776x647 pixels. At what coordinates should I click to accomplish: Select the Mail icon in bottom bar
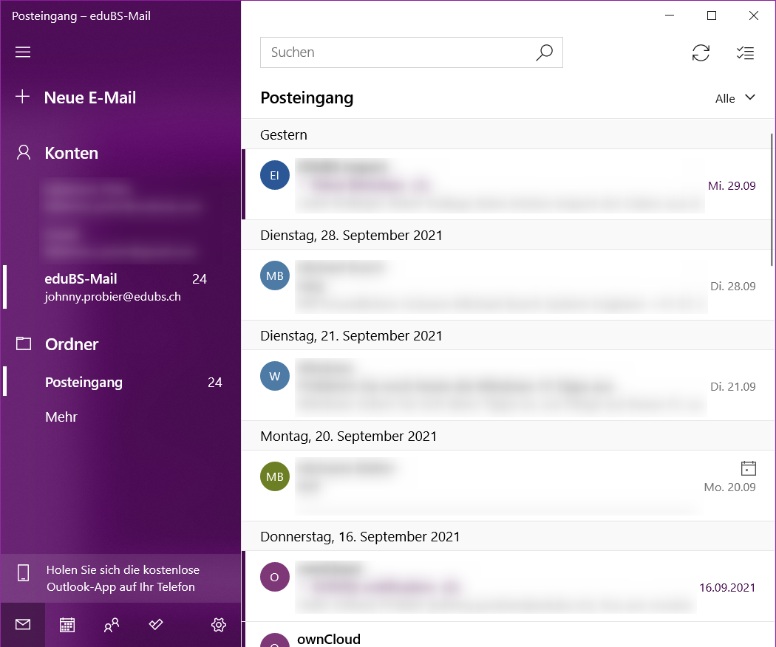point(23,625)
